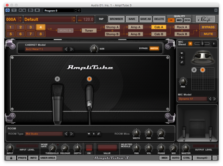This screenshot has height=166, width=223.
Task: Click the lock icon in bottom bar
Action: click(11, 158)
